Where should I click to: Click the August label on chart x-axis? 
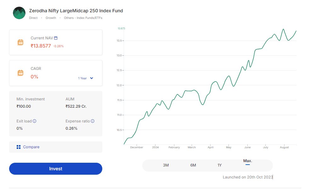[x=284, y=147]
